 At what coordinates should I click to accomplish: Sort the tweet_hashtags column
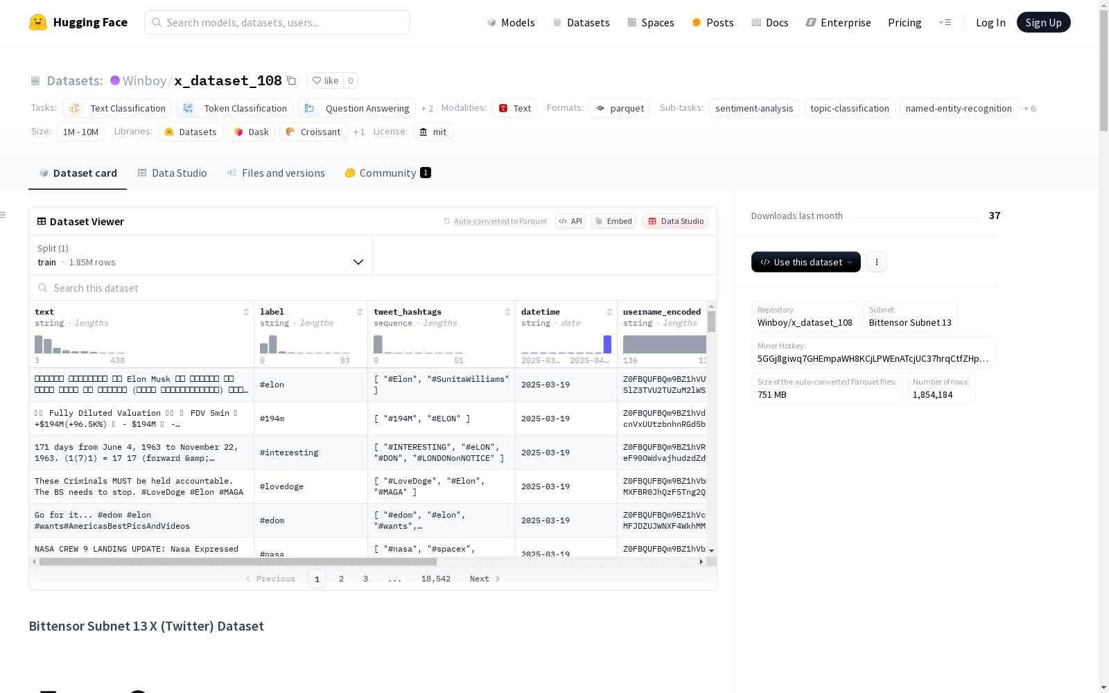507,312
